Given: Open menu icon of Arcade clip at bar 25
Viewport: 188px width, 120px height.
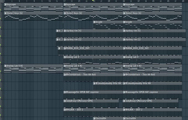Looking at the screenshot, I should point(94,22).
